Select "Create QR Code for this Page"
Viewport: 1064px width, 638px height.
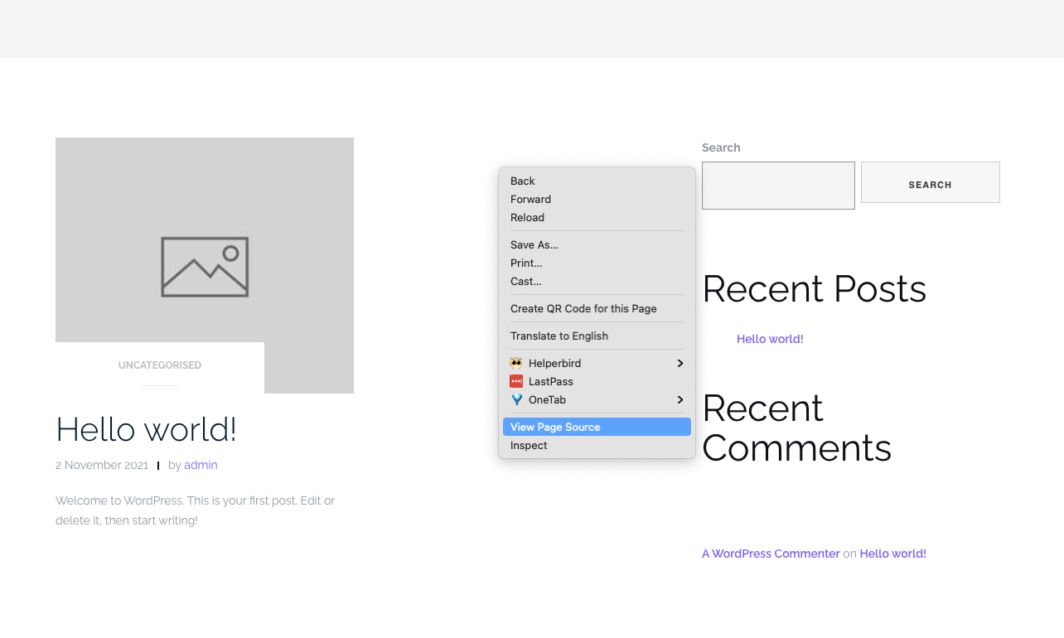pos(582,308)
